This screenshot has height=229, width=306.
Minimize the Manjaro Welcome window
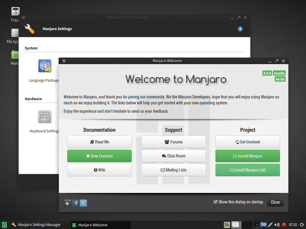point(270,62)
